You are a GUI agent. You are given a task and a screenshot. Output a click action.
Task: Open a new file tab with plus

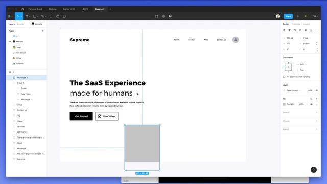[x=110, y=9]
